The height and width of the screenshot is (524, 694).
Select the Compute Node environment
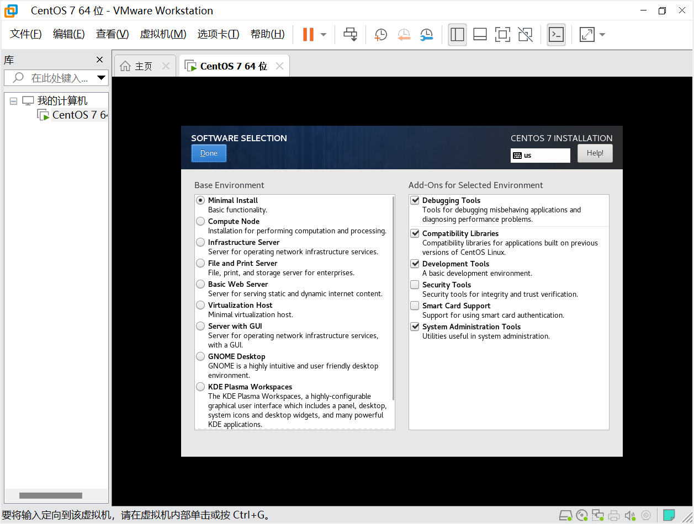click(200, 221)
